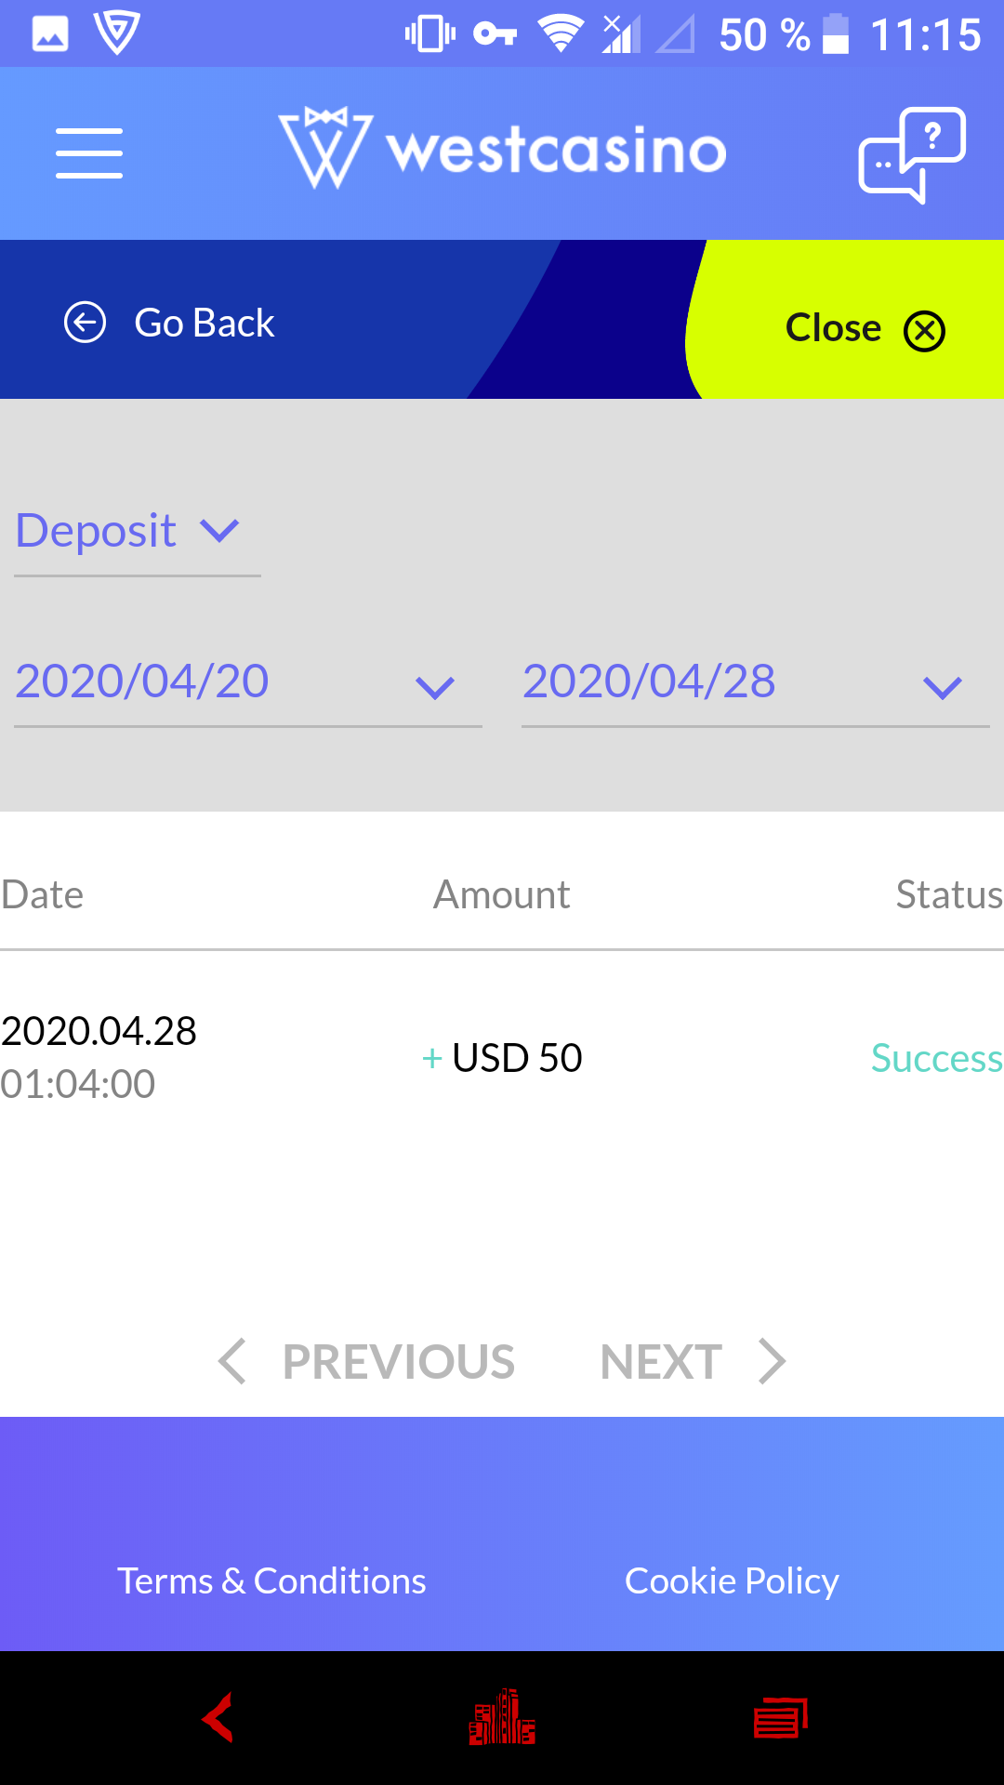The width and height of the screenshot is (1004, 1785).
Task: Open the hamburger menu
Action: click(89, 153)
